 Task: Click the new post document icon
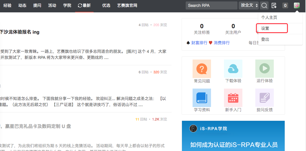tap(274, 5)
